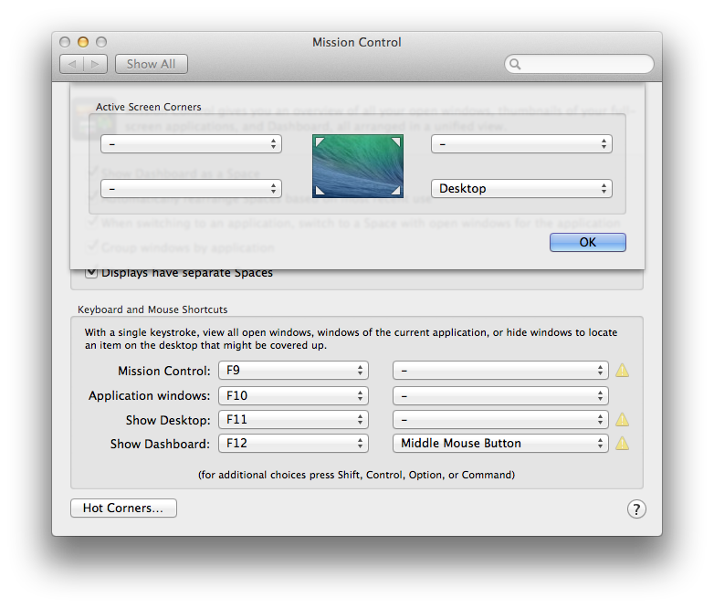Screen dimensions: 714x608
Task: Open the bottom-left screen corner dropdown
Action: 191,189
